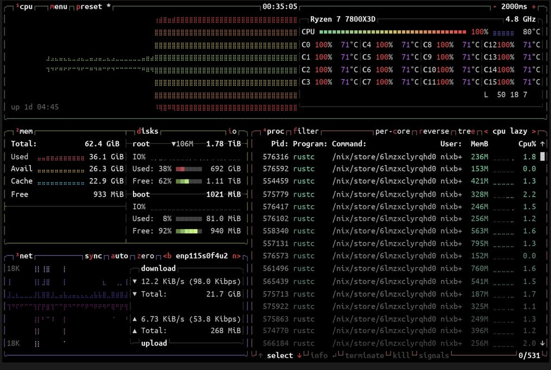Viewport: 551px width, 370px height.
Task: Select rustc process with PID 575779
Action: tap(399, 194)
